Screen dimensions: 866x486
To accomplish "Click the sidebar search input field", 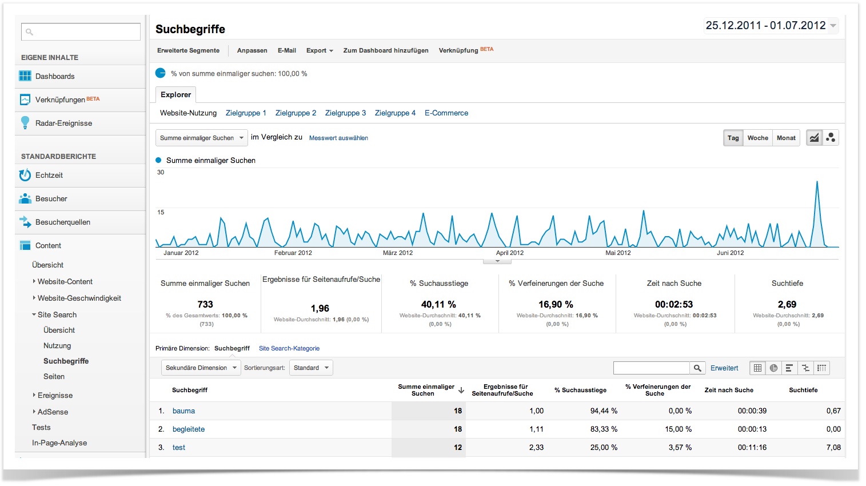I will coord(81,32).
